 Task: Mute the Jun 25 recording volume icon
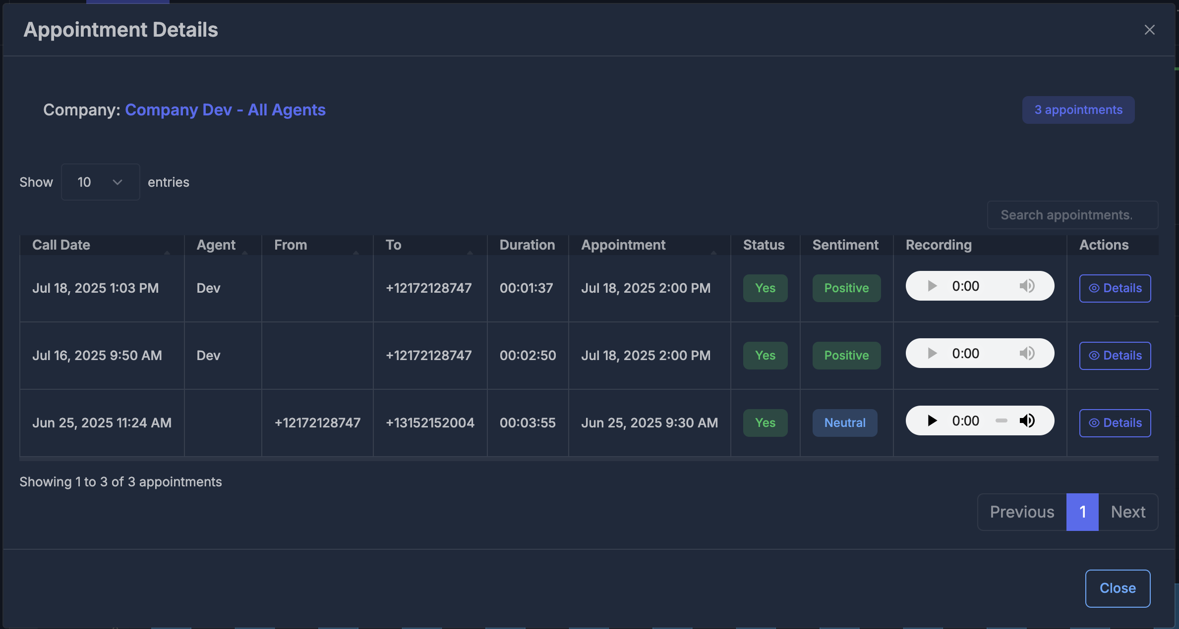pos(1027,421)
